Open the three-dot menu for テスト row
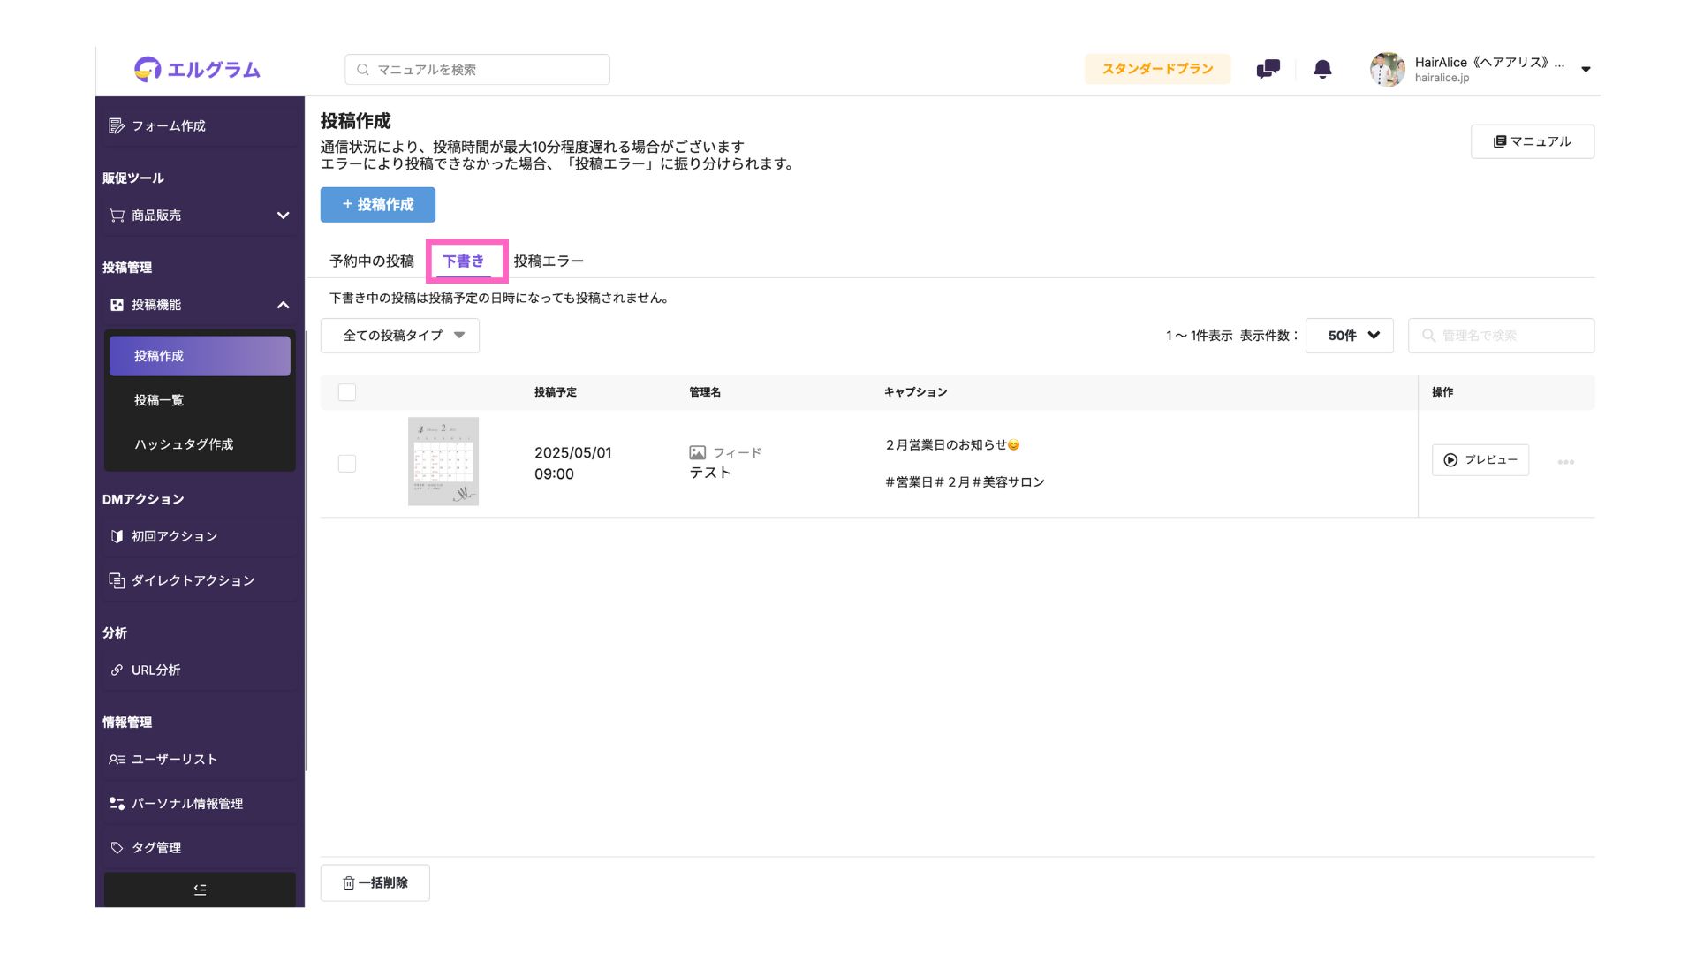The image size is (1696, 954). (x=1565, y=462)
